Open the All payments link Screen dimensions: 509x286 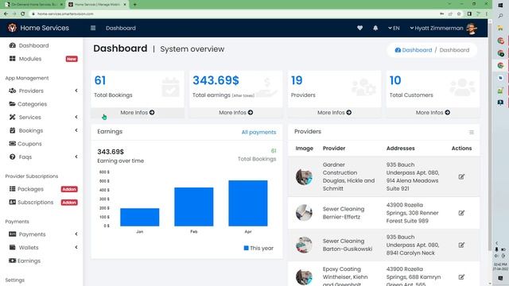258,133
